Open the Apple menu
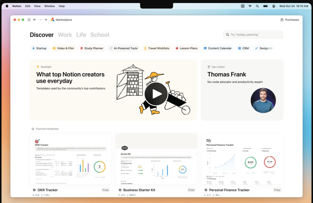This screenshot has height=203, width=313. [x=7, y=6]
